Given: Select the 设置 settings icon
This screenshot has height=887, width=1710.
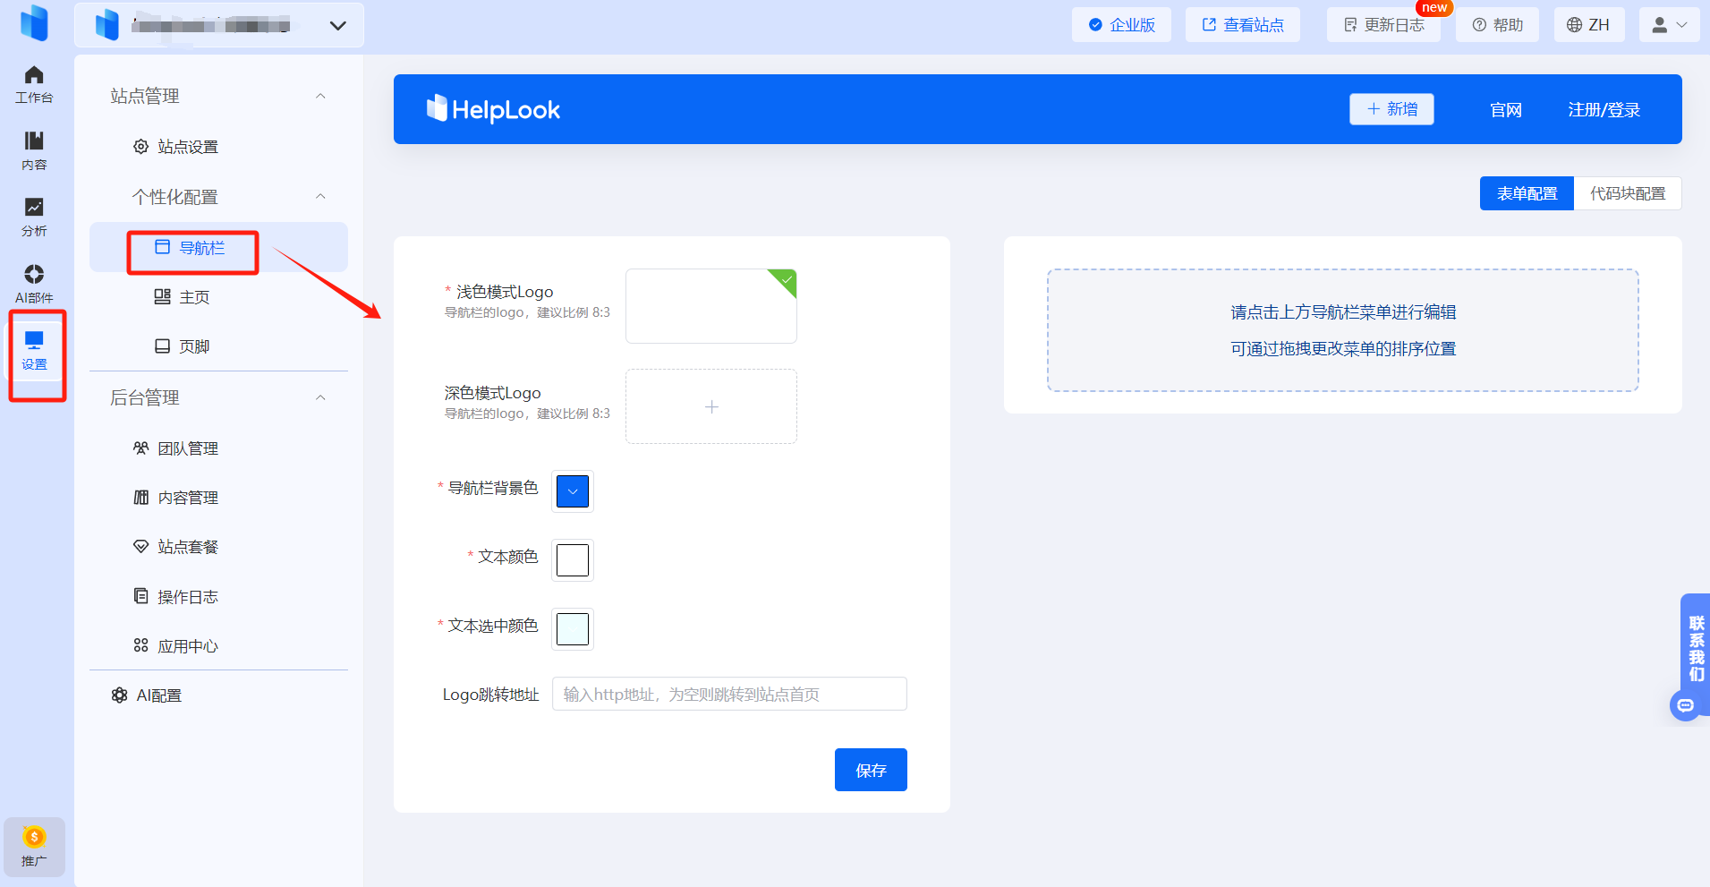Looking at the screenshot, I should (x=34, y=351).
